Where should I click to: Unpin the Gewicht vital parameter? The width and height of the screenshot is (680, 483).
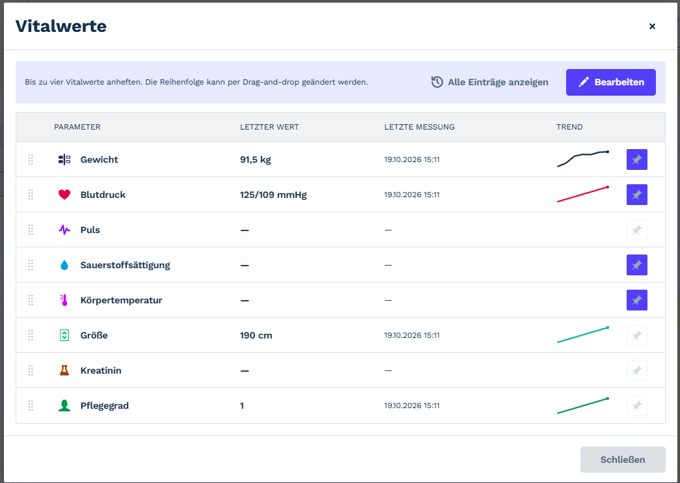(x=636, y=159)
